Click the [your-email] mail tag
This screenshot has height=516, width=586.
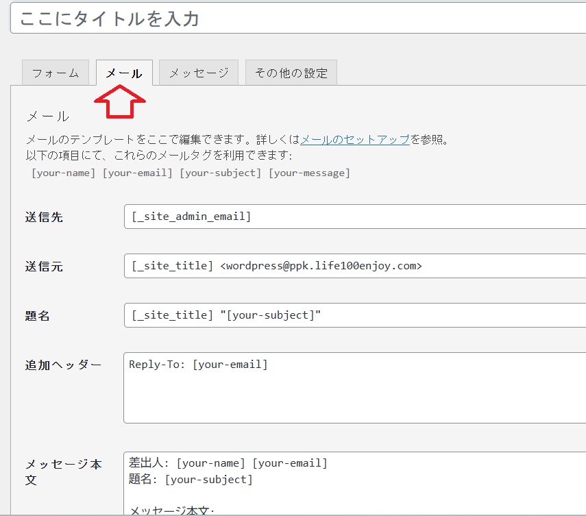click(x=137, y=173)
